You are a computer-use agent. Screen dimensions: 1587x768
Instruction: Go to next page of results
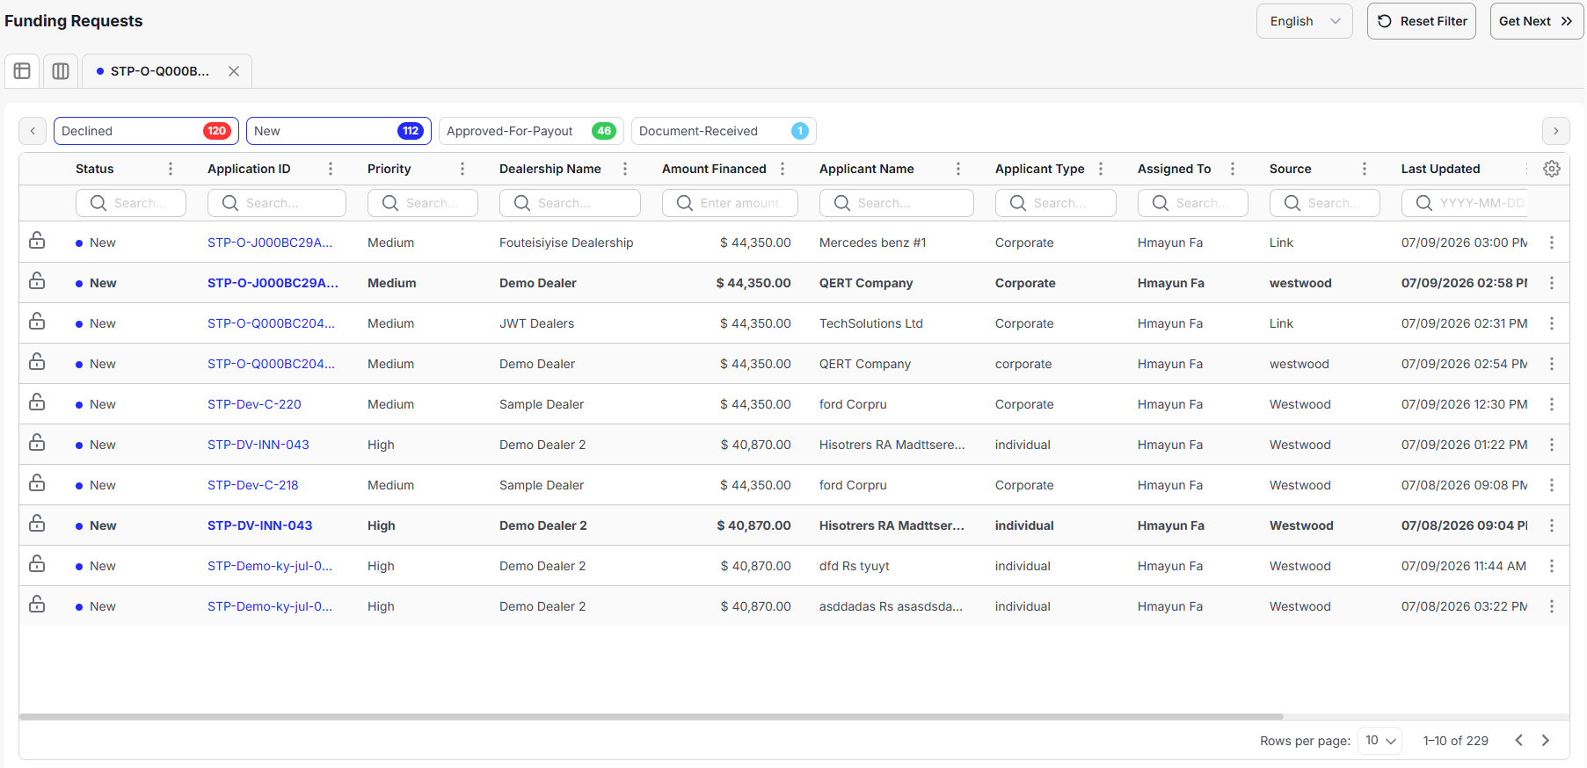coord(1546,741)
